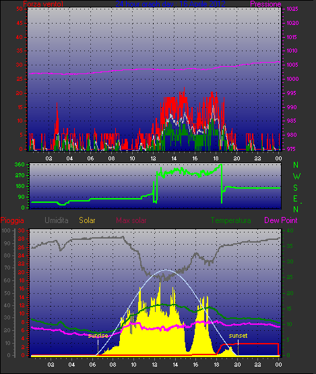
Task: Click the 40 temperature scale value
Action: pyautogui.click(x=290, y=230)
